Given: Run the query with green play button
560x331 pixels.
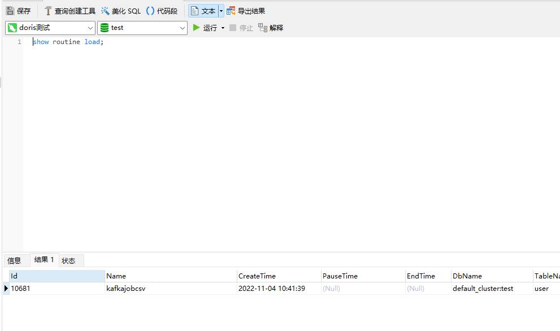Looking at the screenshot, I should (x=197, y=28).
